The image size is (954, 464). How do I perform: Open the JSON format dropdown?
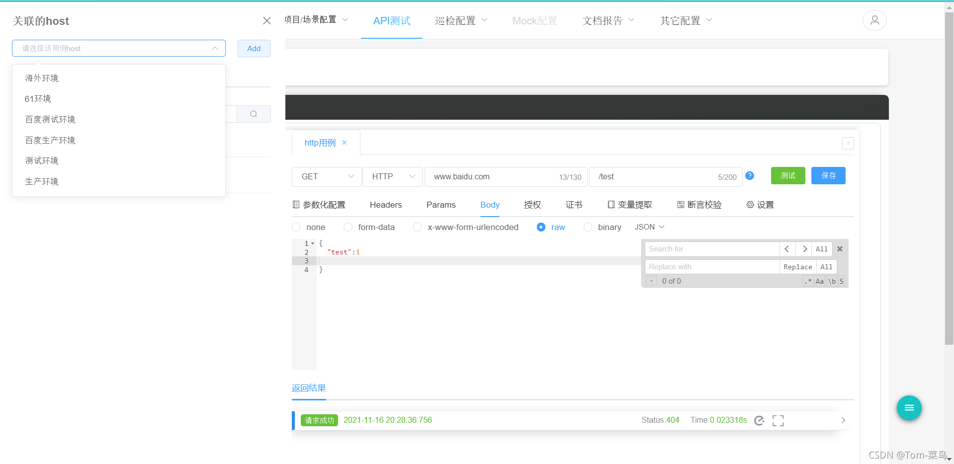[649, 227]
